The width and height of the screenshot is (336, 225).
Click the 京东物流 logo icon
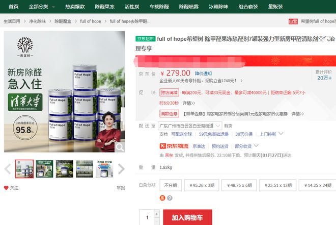162,146
